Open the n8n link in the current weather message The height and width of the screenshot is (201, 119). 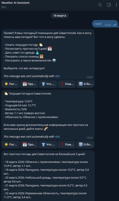tap(57, 137)
